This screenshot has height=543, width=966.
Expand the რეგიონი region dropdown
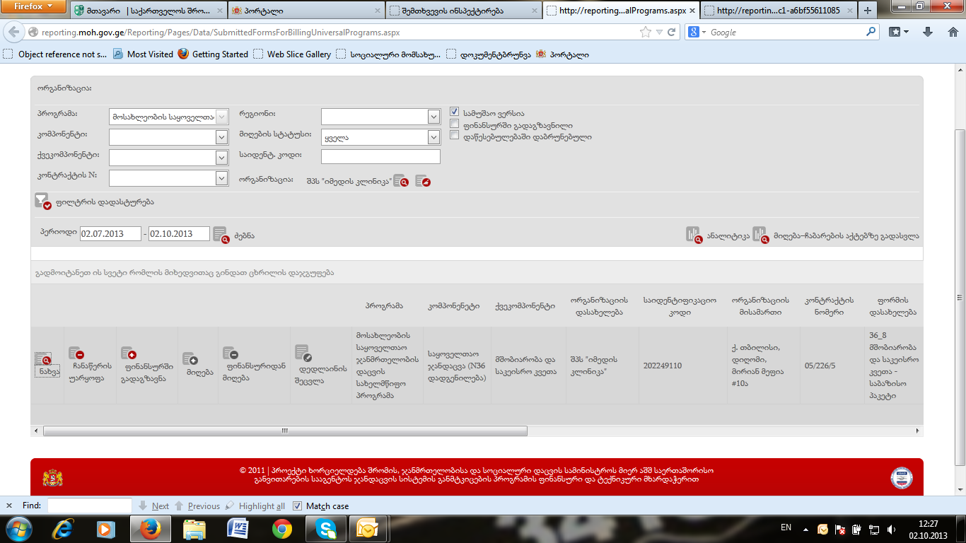coord(433,117)
